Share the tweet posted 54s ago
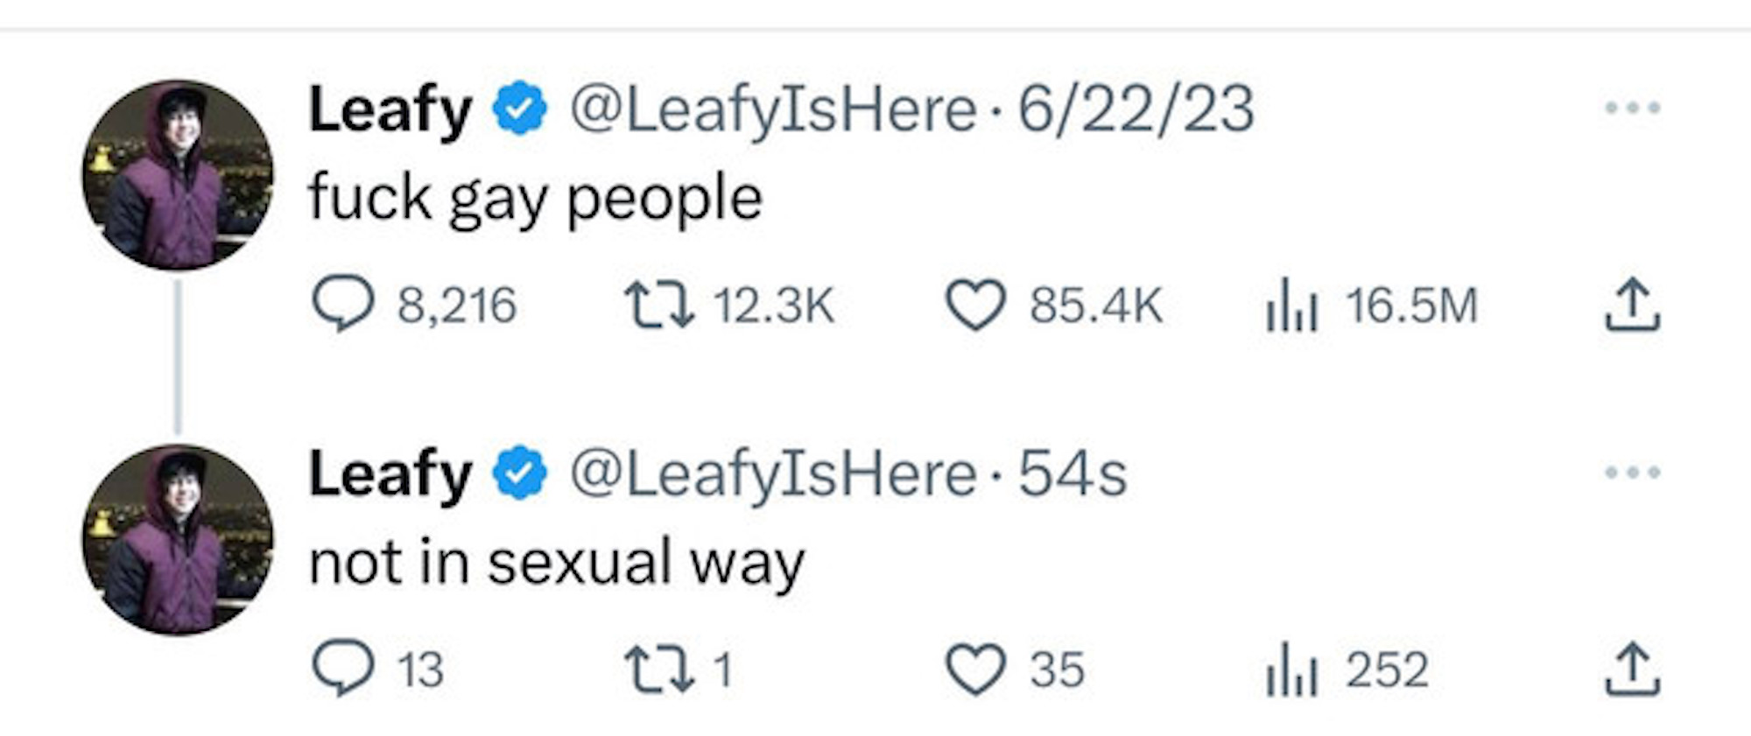 point(1632,669)
